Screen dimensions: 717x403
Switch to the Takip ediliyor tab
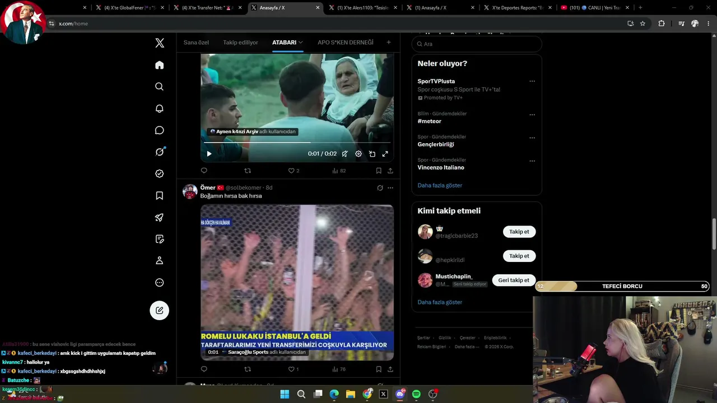point(240,43)
